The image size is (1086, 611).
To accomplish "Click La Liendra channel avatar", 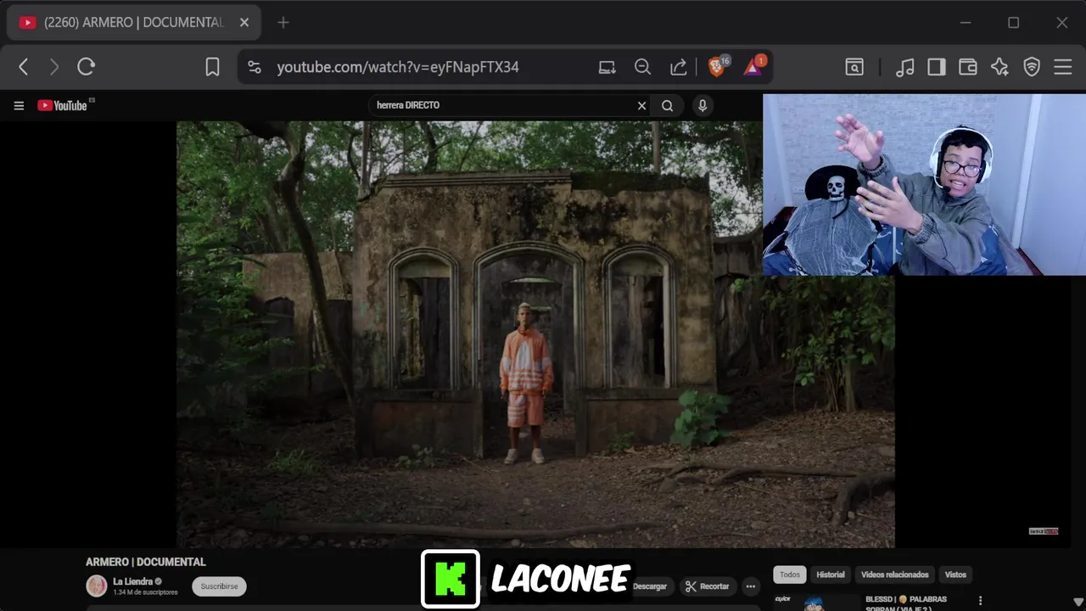I will pos(97,586).
